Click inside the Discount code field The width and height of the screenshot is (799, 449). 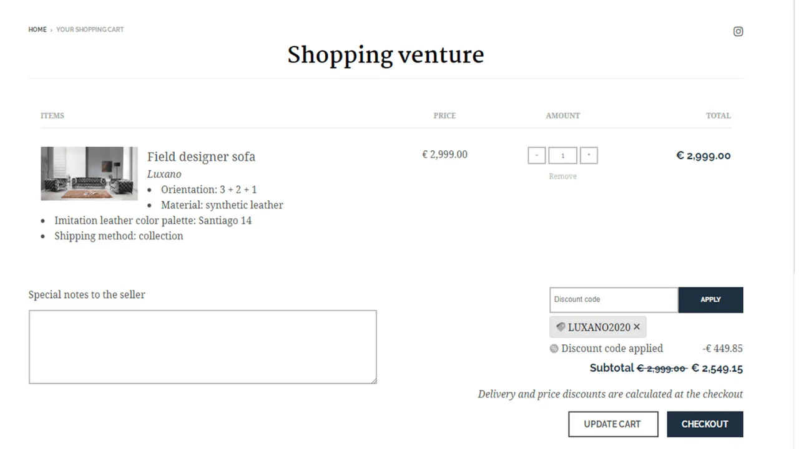point(613,299)
